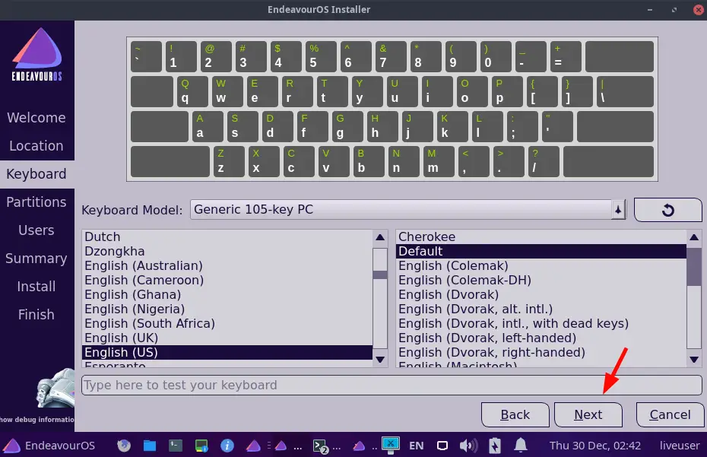Select English (Dvorak, alt. intl.) variant
Screen dimensions: 707x457
click(x=541, y=309)
